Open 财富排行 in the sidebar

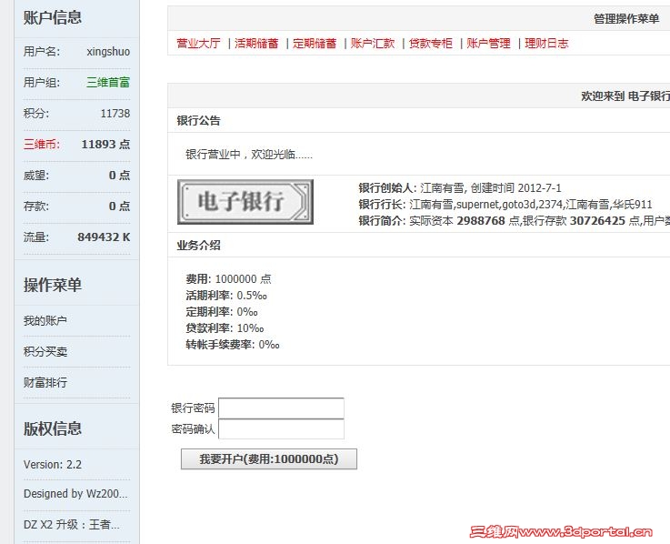click(x=45, y=382)
